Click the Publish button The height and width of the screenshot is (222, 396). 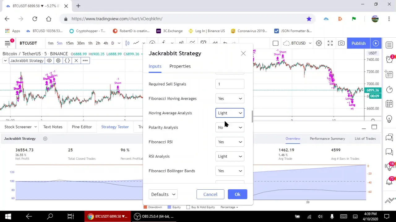(358, 43)
